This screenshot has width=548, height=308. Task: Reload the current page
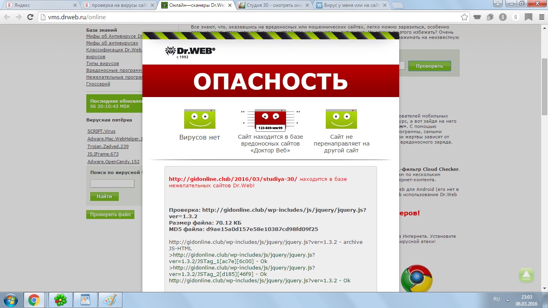[x=30, y=17]
